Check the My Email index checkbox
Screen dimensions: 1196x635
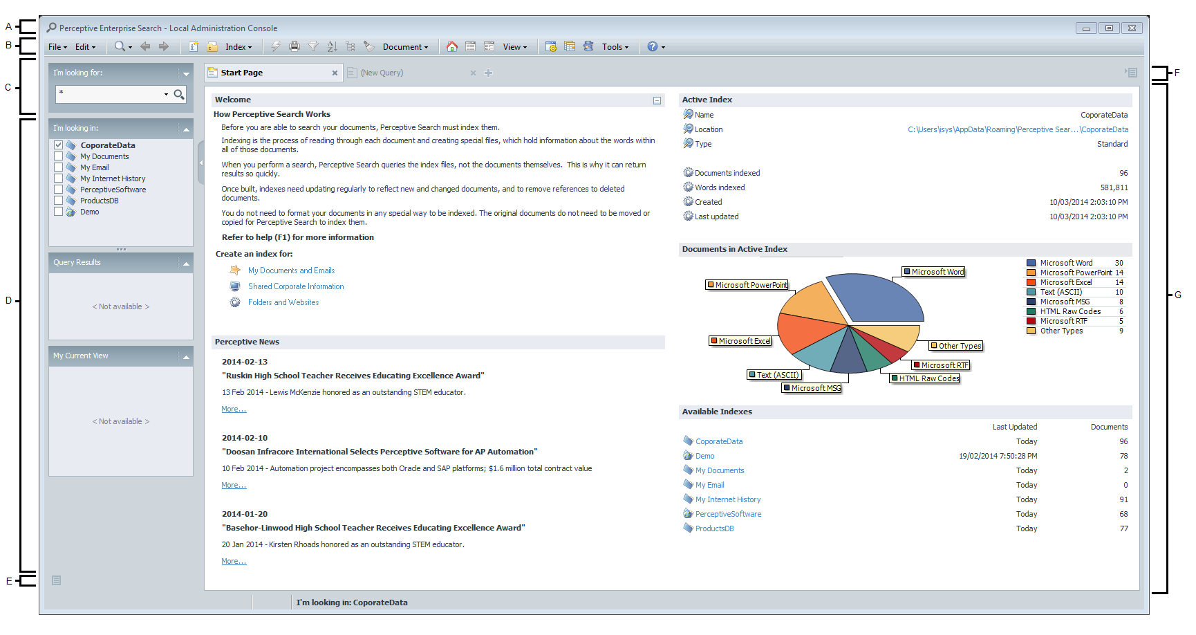pyautogui.click(x=59, y=167)
